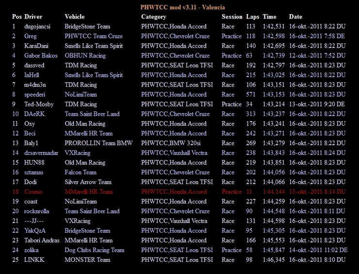This screenshot has width=359, height=274.
Task: Click vehicle 'OBHUN Racing'
Action: tap(85, 56)
